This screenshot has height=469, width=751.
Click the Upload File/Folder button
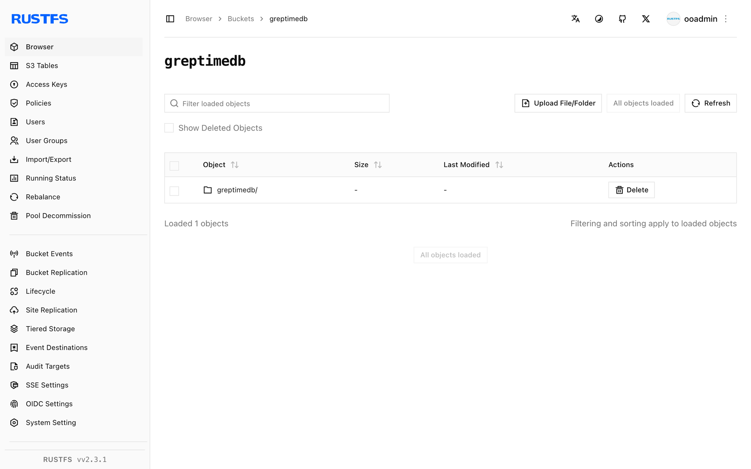[x=558, y=103]
